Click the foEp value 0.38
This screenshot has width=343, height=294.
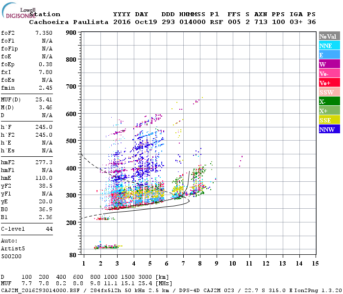tap(46, 64)
